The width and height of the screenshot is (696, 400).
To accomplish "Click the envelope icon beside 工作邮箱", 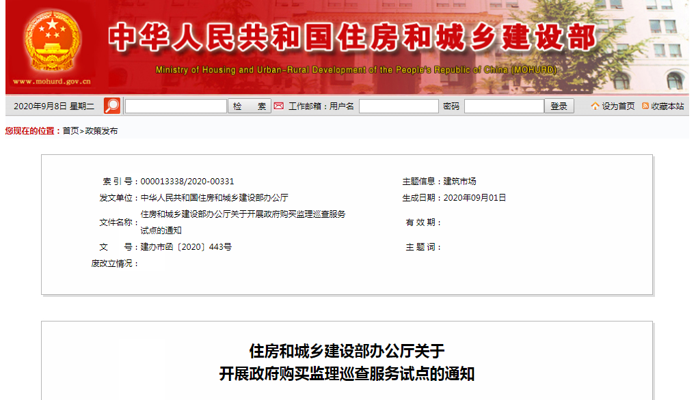I will [278, 106].
